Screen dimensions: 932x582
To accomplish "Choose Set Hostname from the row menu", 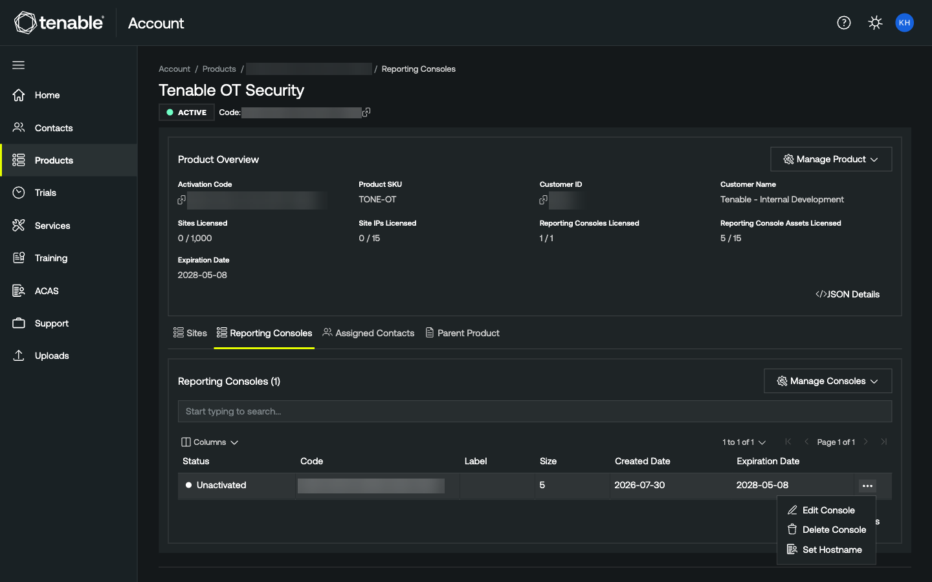I will (827, 550).
